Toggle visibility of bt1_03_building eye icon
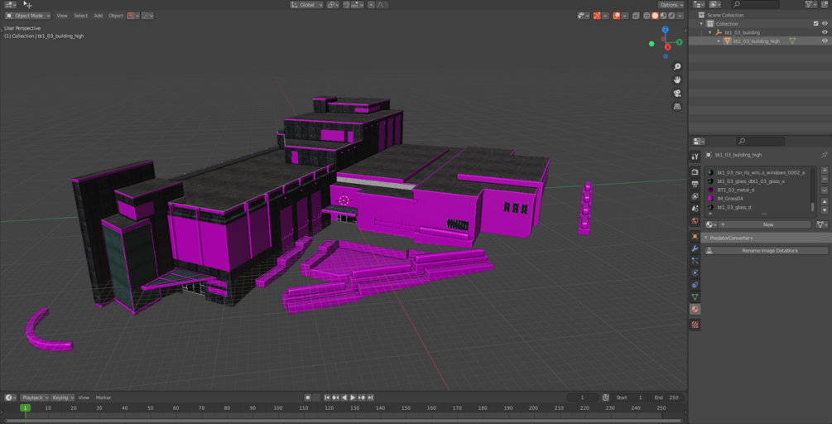This screenshot has height=424, width=832. tap(825, 32)
